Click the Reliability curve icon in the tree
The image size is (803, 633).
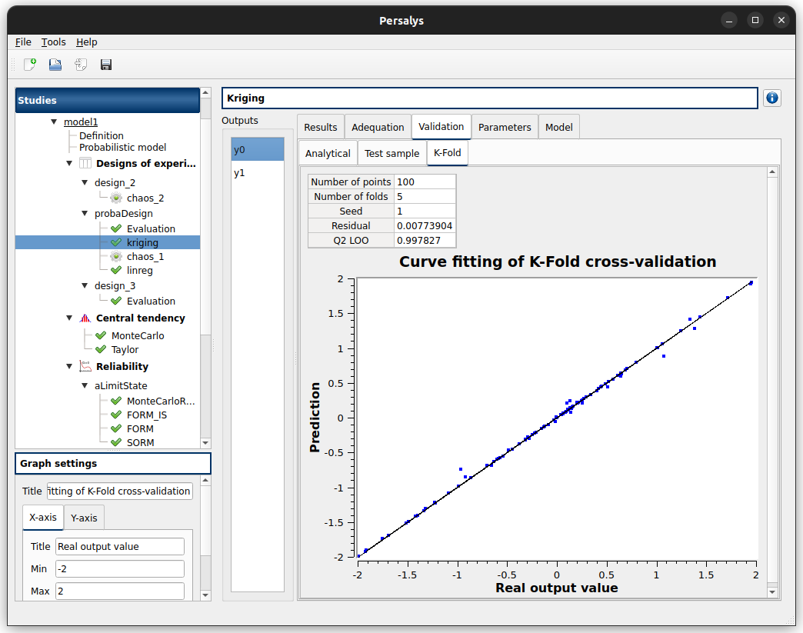[x=85, y=366]
